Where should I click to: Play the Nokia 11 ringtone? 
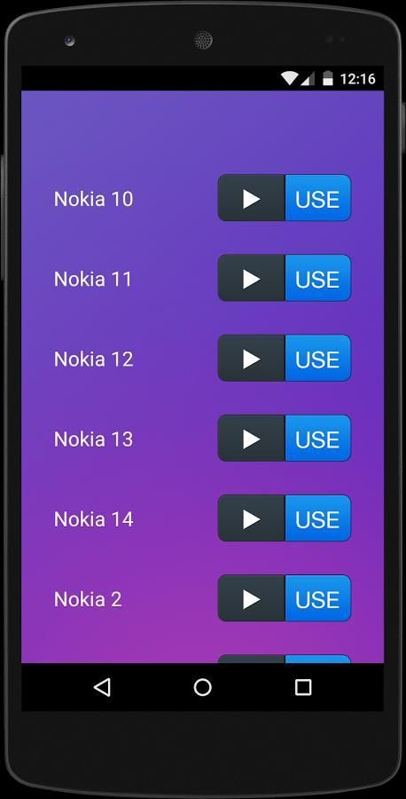tap(252, 278)
